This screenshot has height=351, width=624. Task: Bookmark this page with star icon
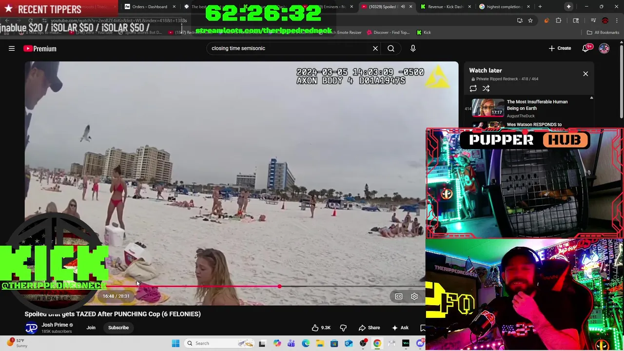coord(530,20)
